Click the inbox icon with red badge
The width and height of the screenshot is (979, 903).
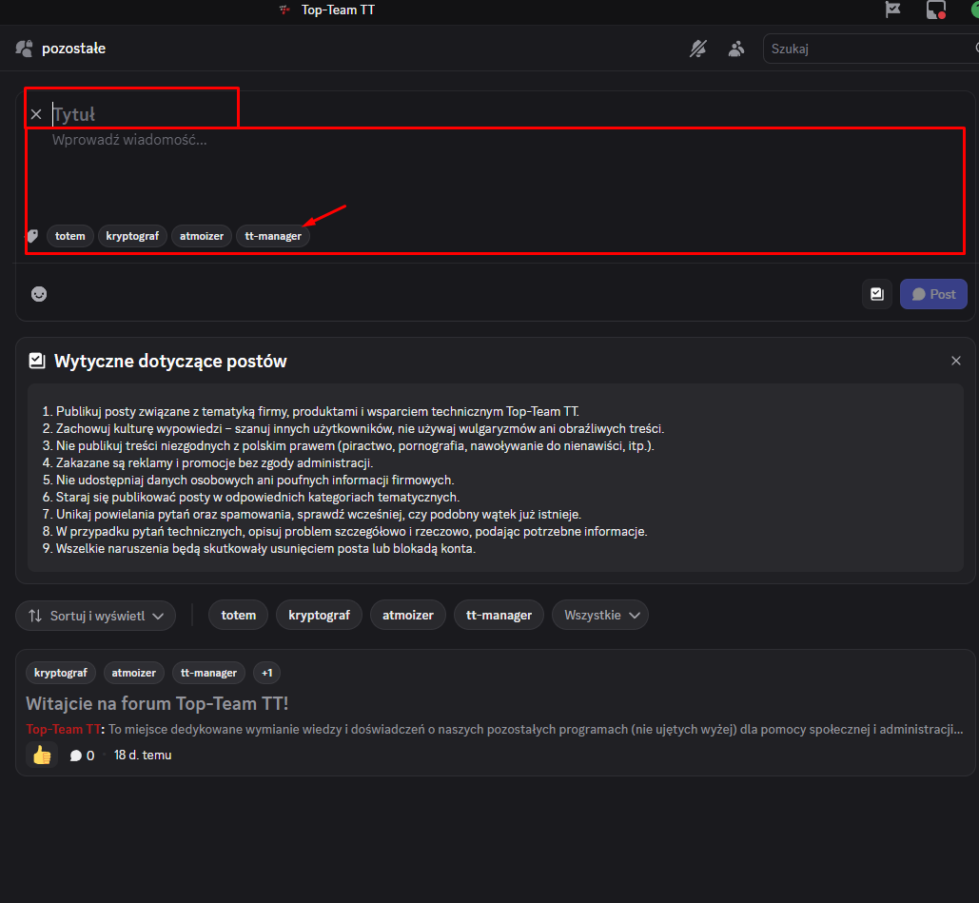pyautogui.click(x=935, y=10)
